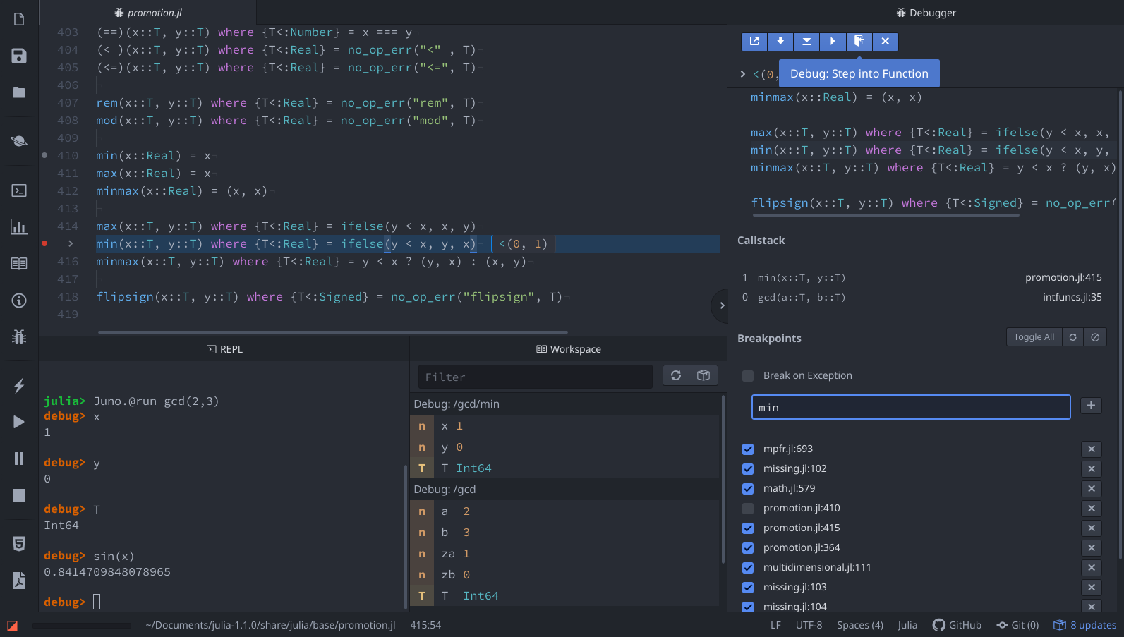Stop debugging with the toolbar X button

tap(885, 42)
